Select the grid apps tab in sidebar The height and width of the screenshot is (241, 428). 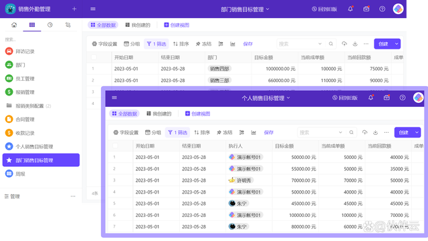tap(32, 25)
